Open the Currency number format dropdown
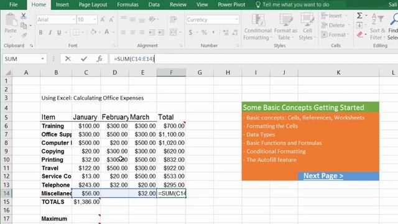 coord(236,19)
